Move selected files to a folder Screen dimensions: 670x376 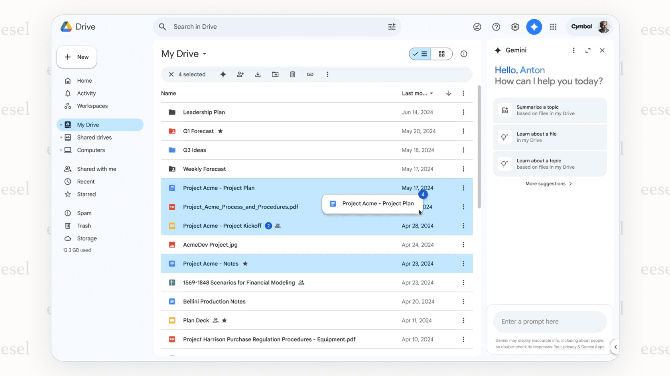pyautogui.click(x=275, y=74)
